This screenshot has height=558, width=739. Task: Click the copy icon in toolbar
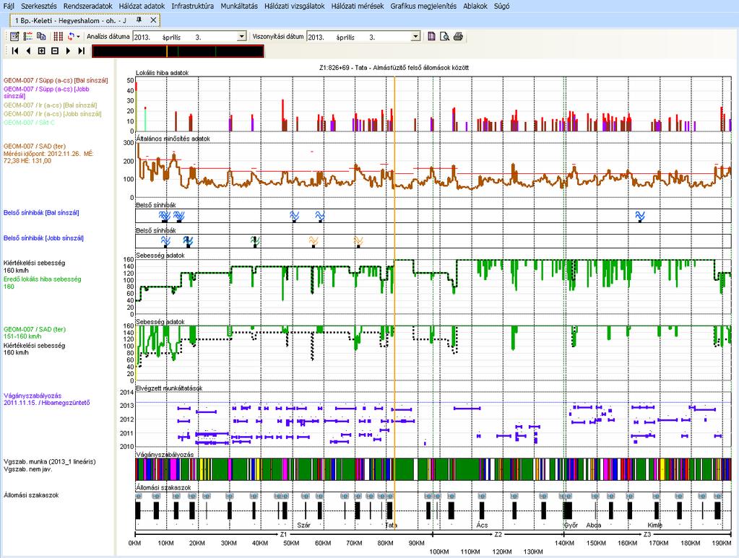[x=41, y=36]
